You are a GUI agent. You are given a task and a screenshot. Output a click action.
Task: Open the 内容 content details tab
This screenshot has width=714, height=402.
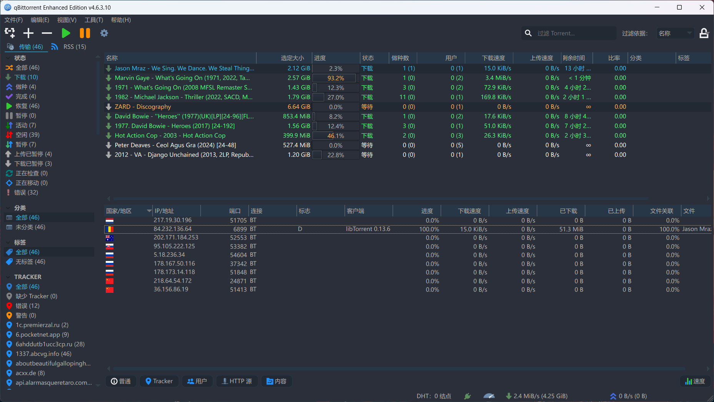point(276,381)
